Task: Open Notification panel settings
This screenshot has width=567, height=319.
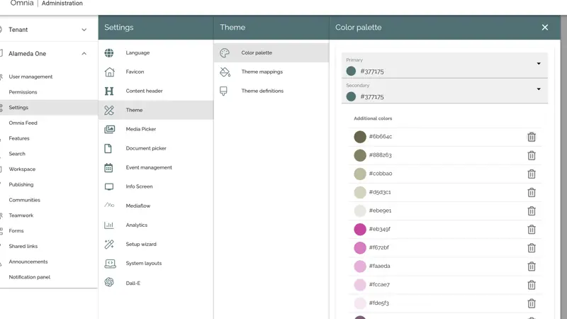Action: (x=30, y=277)
